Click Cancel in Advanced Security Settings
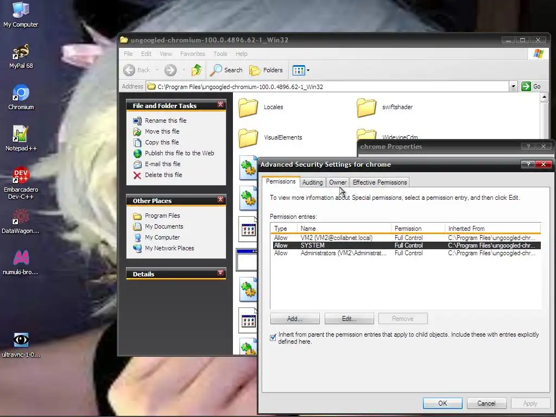Viewport: 556px width, 417px height. pyautogui.click(x=486, y=403)
